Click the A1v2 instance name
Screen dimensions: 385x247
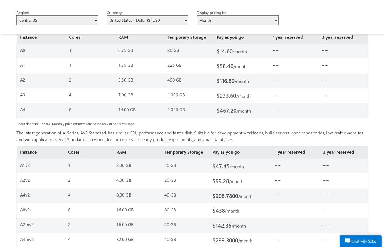coord(25,165)
